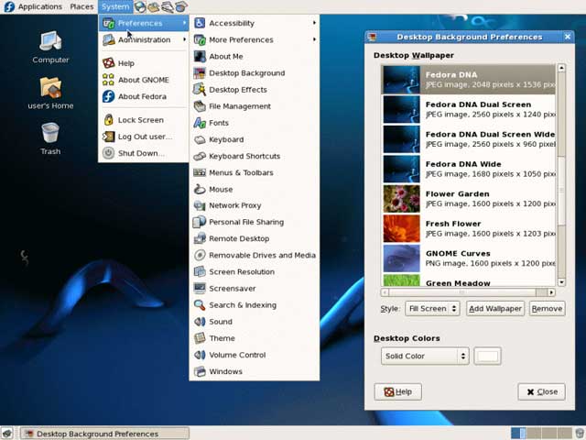This screenshot has height=440, width=586.
Task: Open the Computer desktop icon
Action: pos(50,41)
